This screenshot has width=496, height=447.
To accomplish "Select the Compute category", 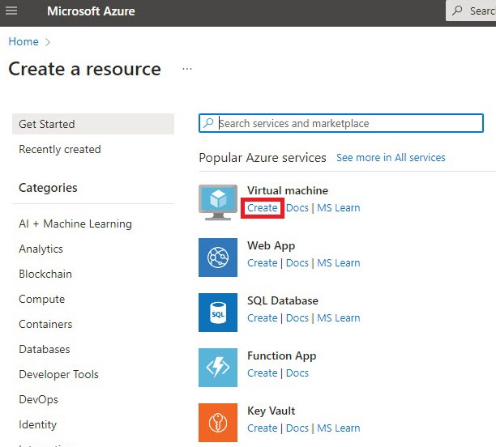I will (42, 299).
